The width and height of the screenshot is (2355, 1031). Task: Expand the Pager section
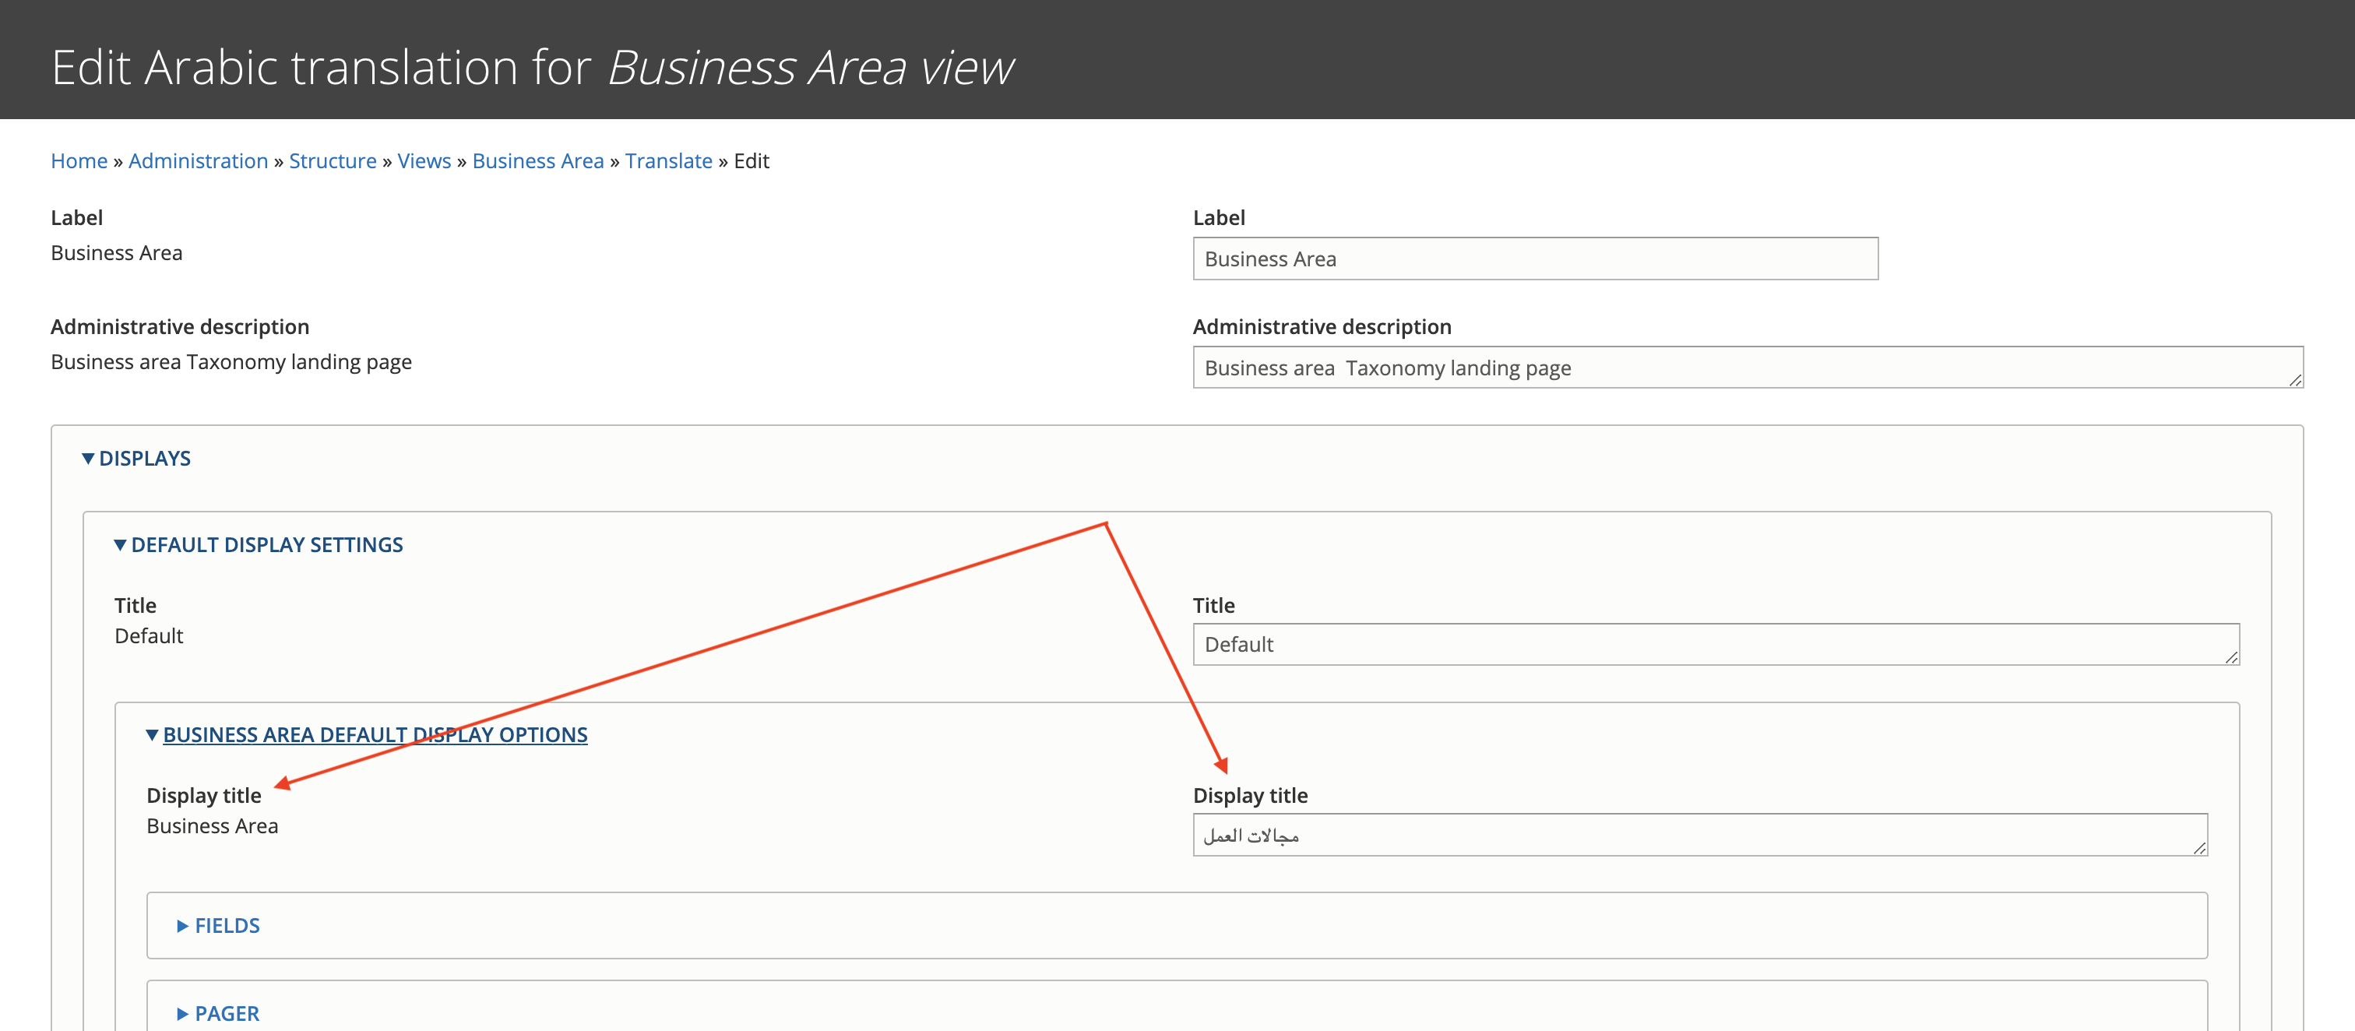click(x=227, y=1014)
